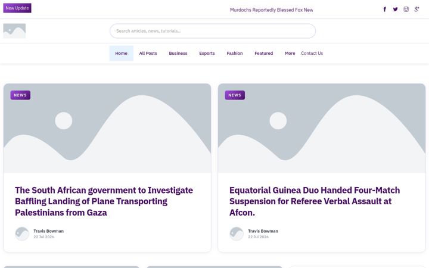Open the Featured category

pyautogui.click(x=264, y=54)
